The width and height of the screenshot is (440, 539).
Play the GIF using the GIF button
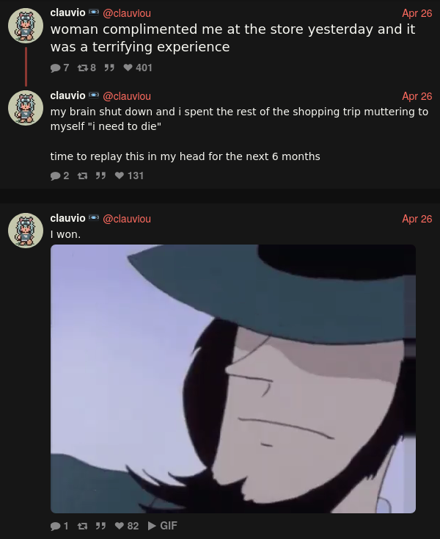(x=163, y=526)
